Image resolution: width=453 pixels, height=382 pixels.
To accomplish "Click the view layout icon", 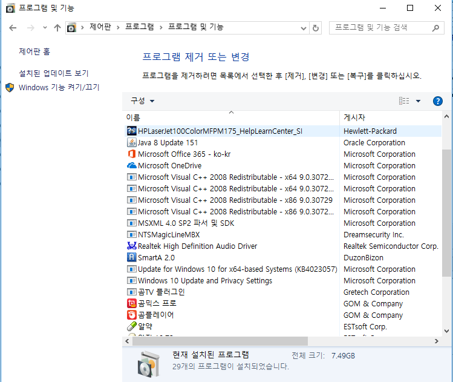I will coord(404,101).
